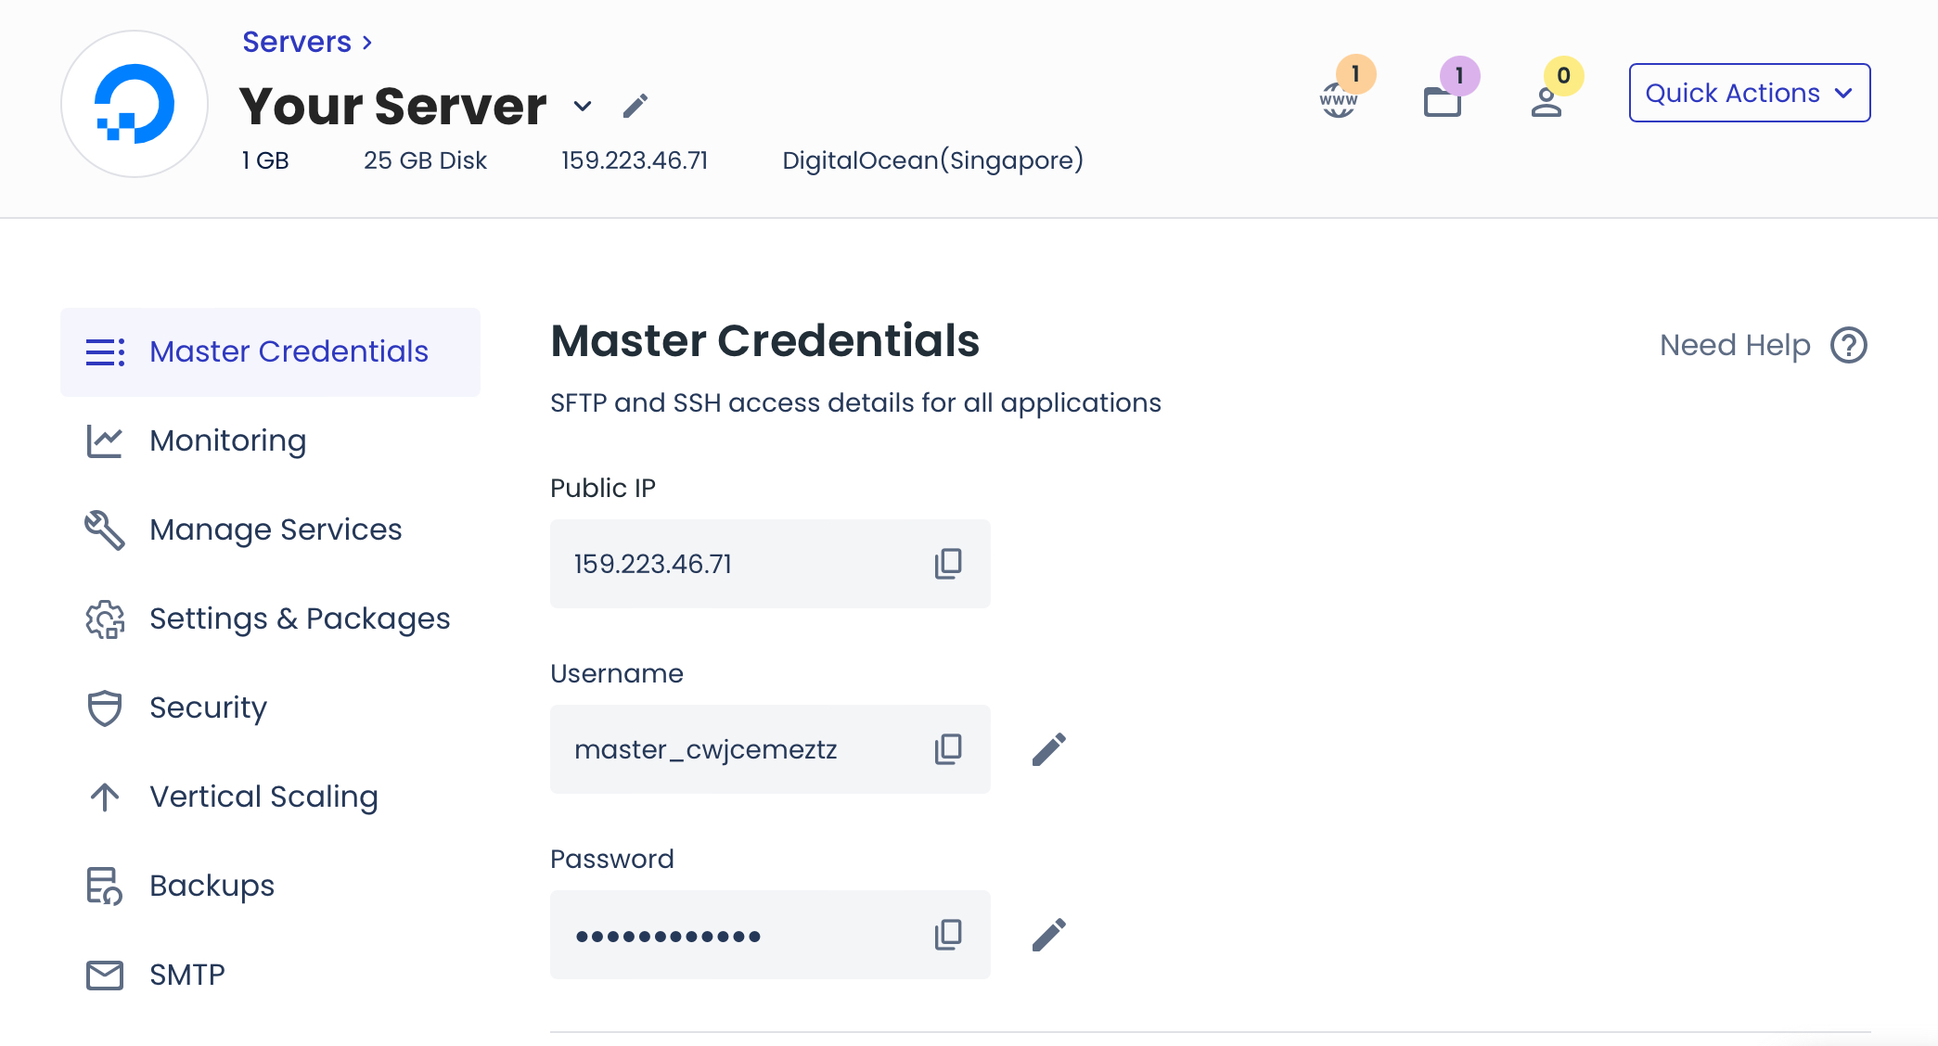Click the DigitalOcean server logo
The image size is (1938, 1046).
click(x=135, y=104)
